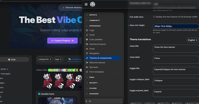Click the chat bubble icon on Chat button

click(x=9, y=60)
